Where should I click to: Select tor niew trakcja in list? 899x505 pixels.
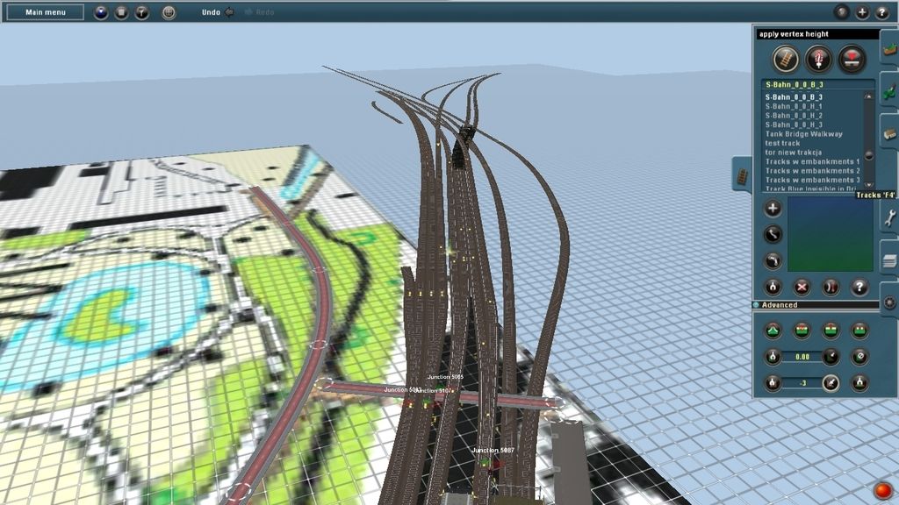point(793,153)
